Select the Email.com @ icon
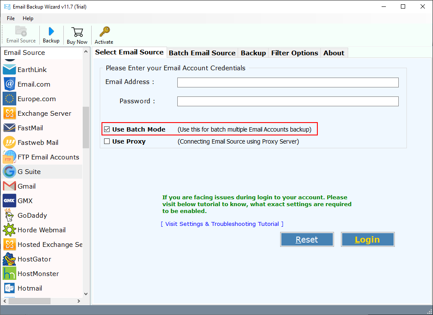This screenshot has height=315, width=433. click(9, 84)
